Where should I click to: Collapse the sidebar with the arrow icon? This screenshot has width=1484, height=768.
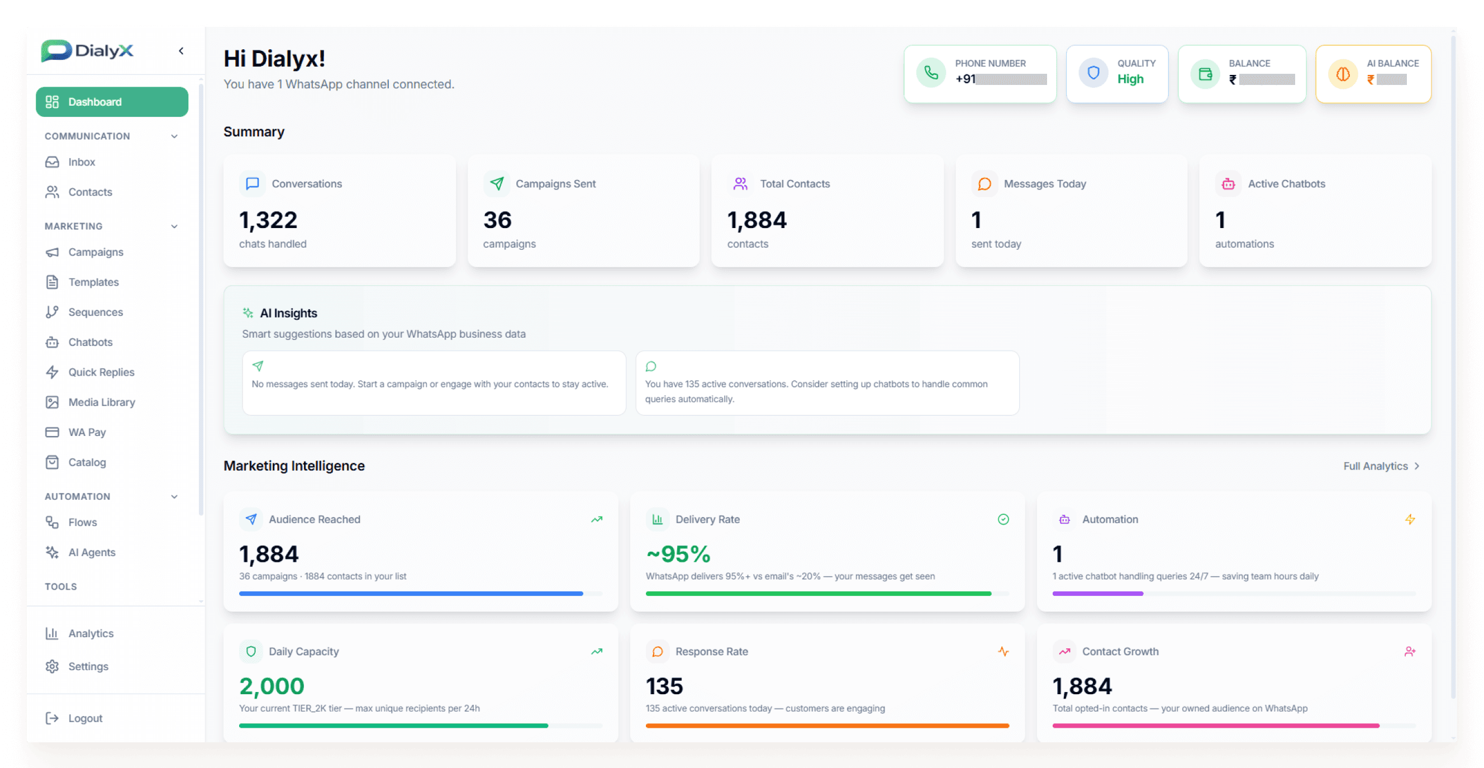click(x=181, y=51)
